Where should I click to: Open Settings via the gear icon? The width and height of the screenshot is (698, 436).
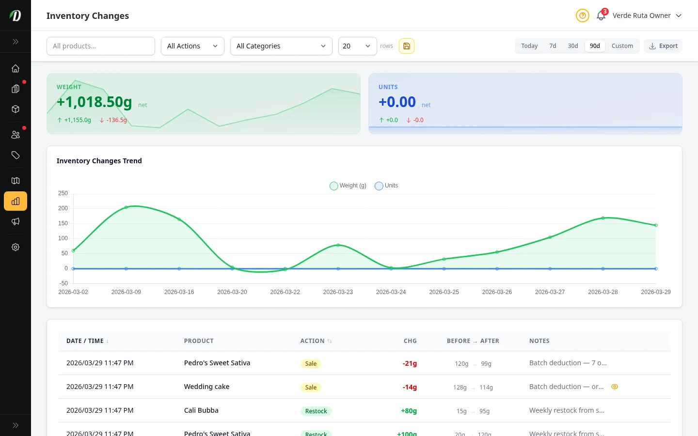tap(16, 247)
